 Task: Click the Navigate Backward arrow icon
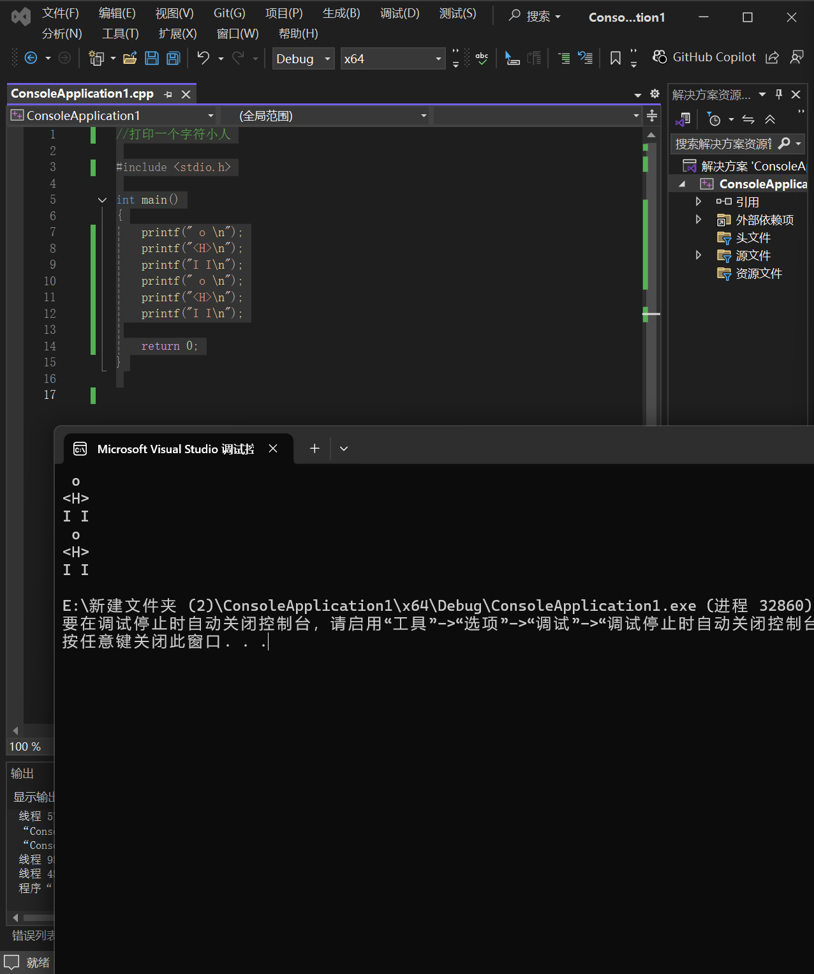coord(31,58)
